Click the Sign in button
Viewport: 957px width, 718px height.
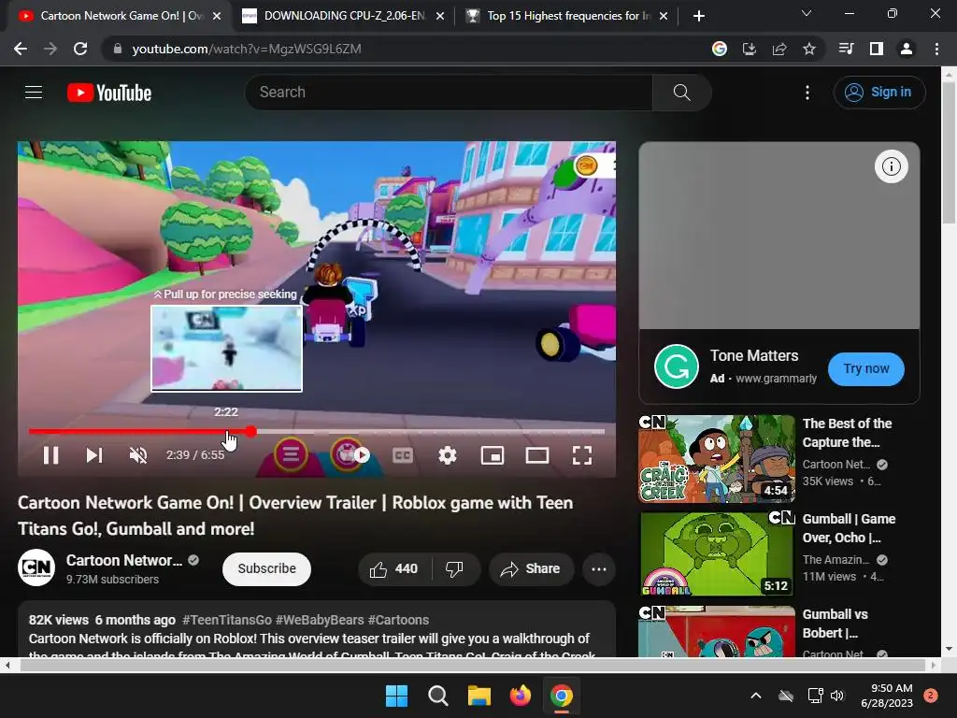879,93
